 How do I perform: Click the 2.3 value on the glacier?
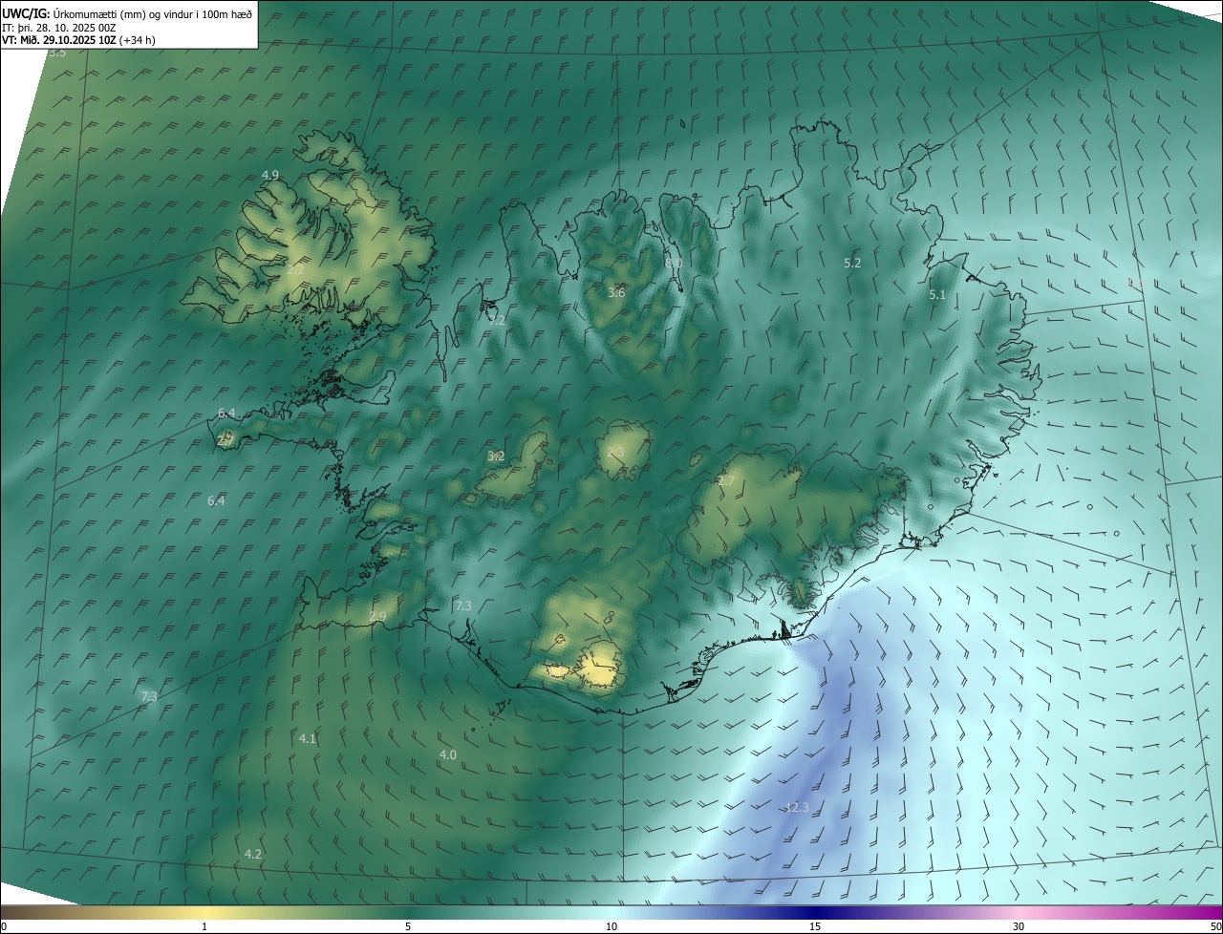[615, 453]
